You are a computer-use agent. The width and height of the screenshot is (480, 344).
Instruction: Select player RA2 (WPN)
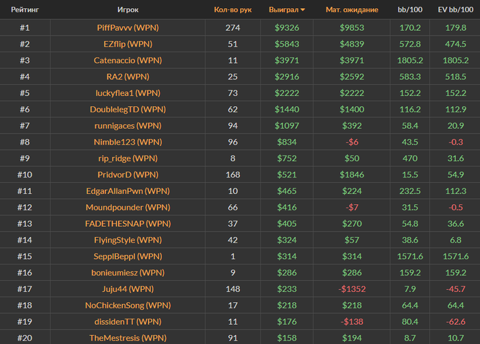(128, 77)
